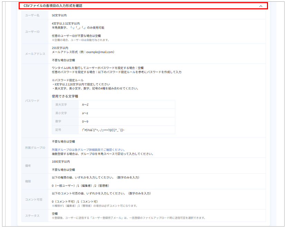Select the ユーザーID row label

click(32, 31)
